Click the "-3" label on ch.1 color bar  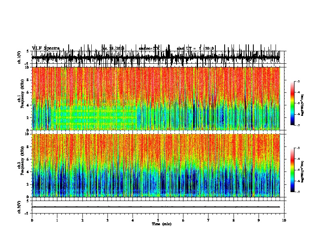tap(298, 82)
